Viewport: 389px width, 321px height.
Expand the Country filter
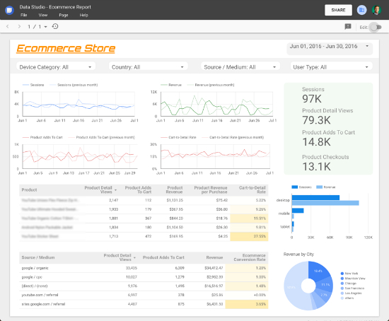click(x=148, y=67)
